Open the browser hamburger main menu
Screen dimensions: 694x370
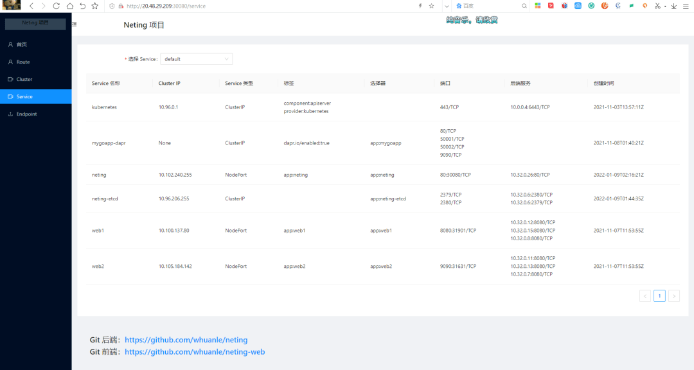pyautogui.click(x=686, y=6)
